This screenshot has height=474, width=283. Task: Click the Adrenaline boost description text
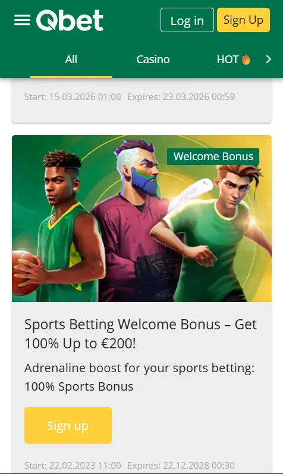139,377
